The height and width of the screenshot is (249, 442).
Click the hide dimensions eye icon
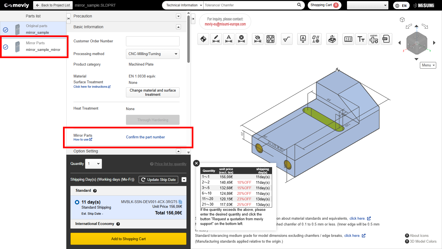258,39
